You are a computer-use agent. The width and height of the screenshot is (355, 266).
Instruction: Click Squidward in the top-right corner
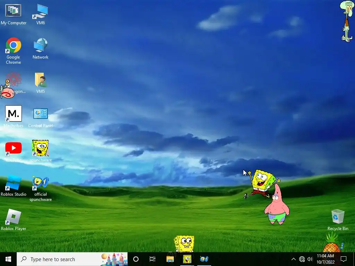(347, 21)
